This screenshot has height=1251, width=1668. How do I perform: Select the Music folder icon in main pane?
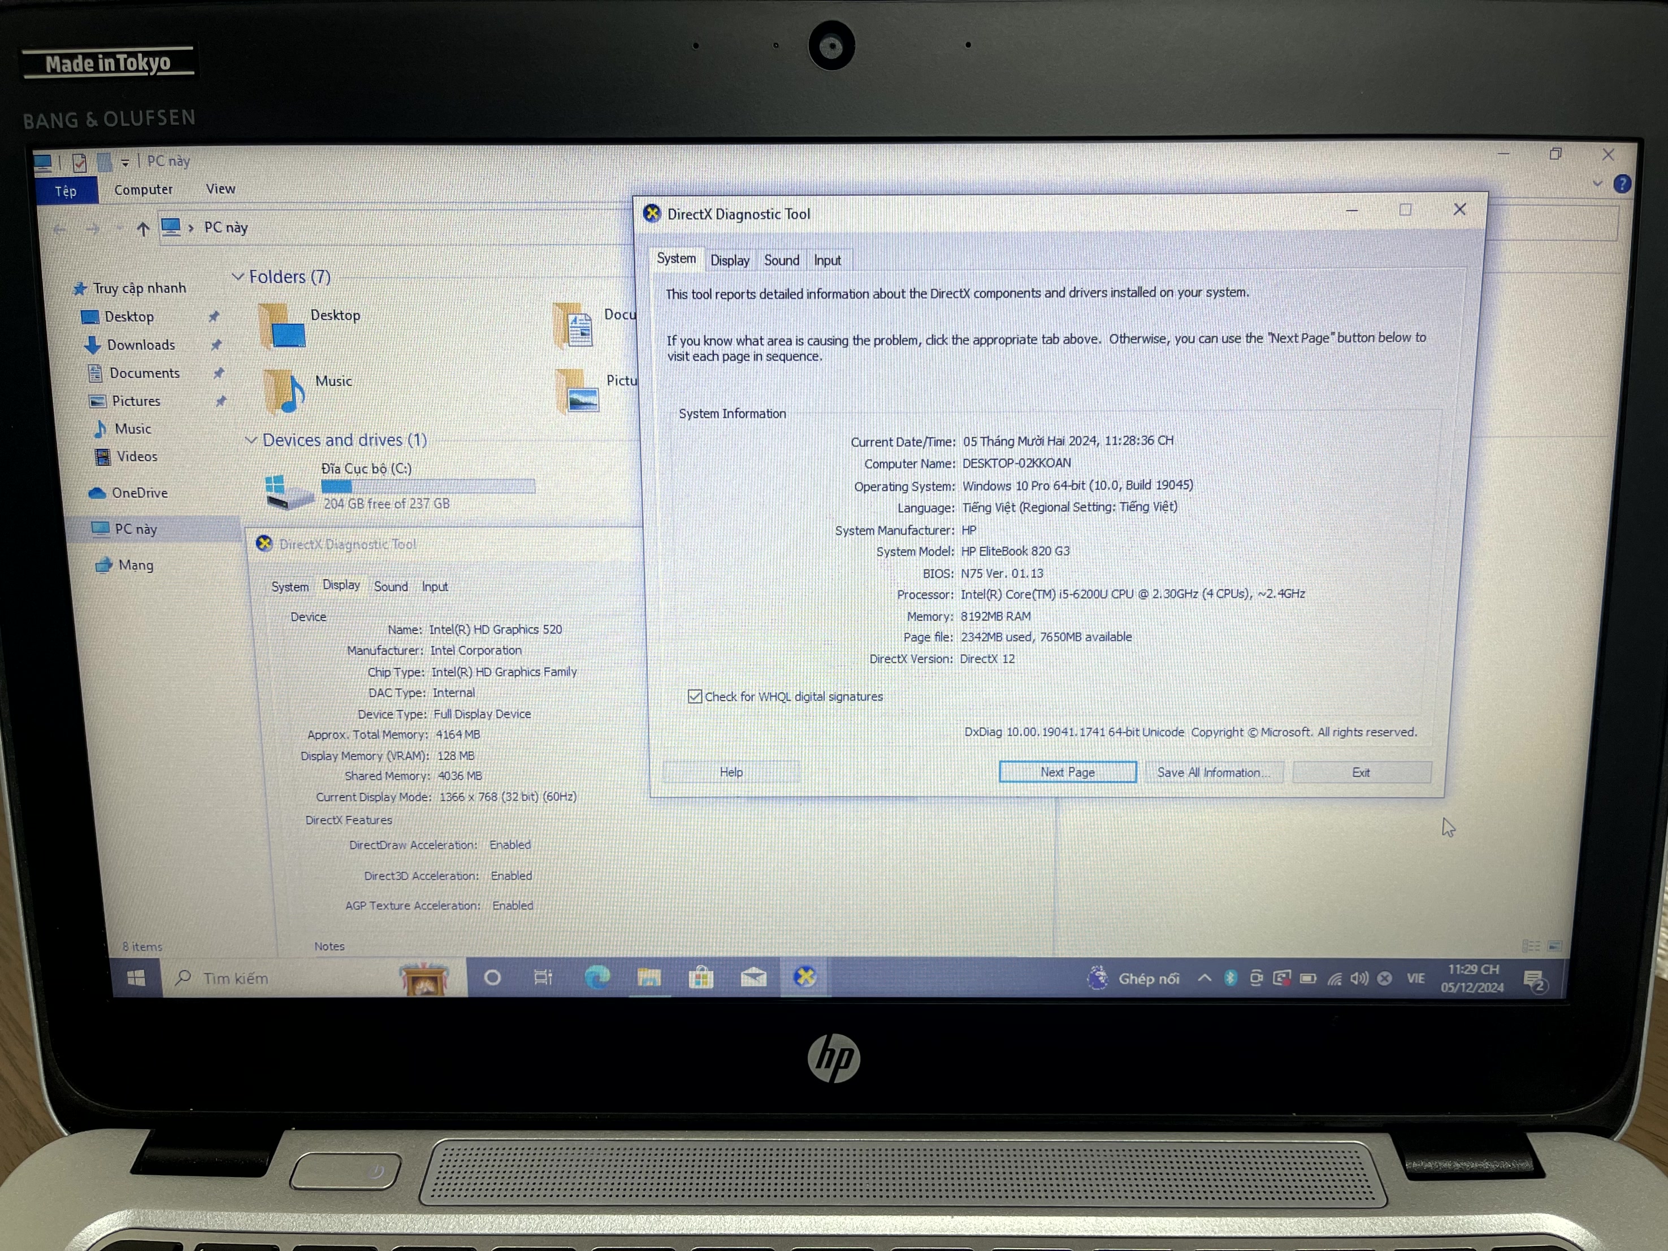(285, 391)
